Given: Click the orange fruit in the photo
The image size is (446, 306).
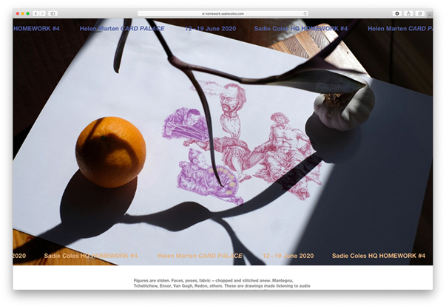Looking at the screenshot, I should click(110, 151).
